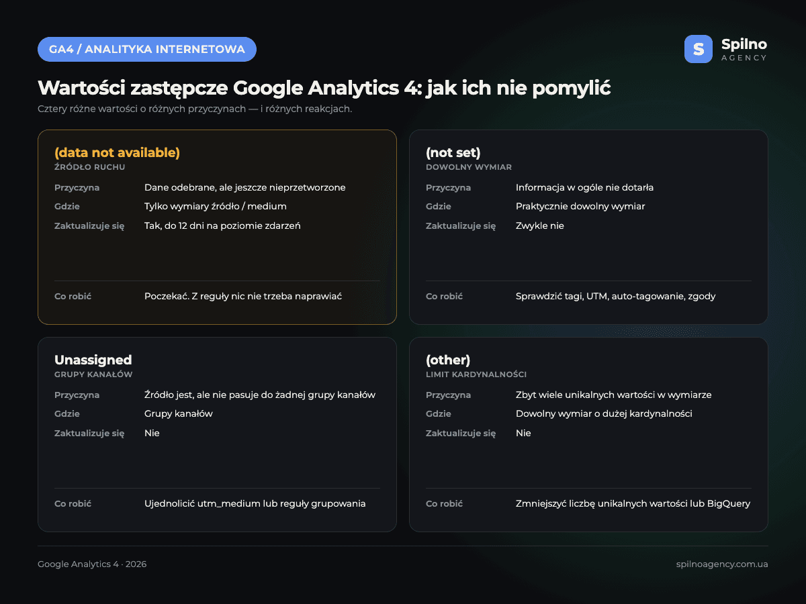Click 'Sprawdzić tagi, UTM, auto-tagowanie, zgody'
Image resolution: width=806 pixels, height=604 pixels.
[x=616, y=297]
